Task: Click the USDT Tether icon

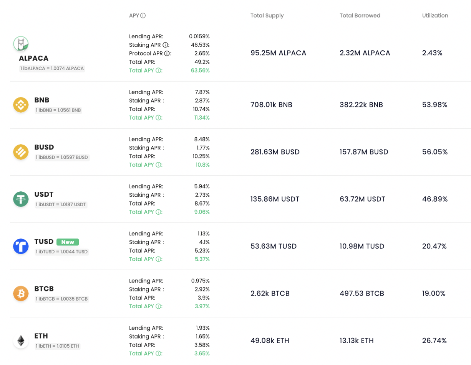Action: pyautogui.click(x=21, y=199)
